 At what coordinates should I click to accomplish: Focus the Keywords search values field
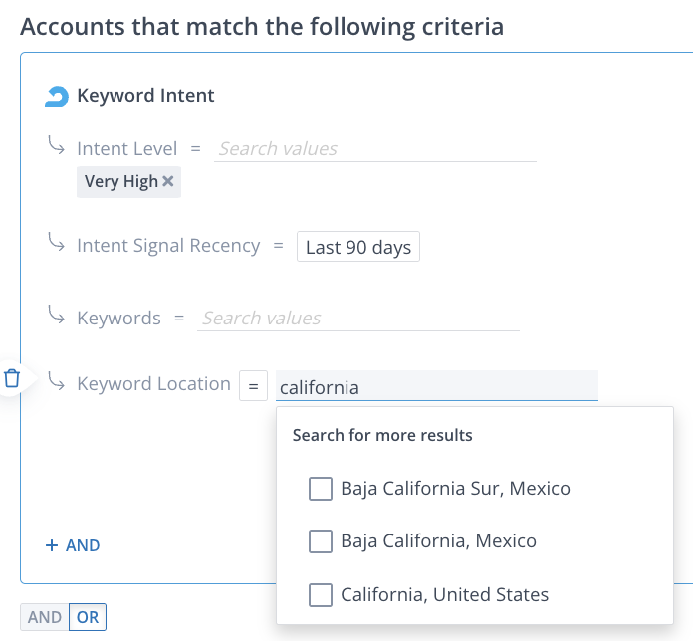click(x=358, y=319)
